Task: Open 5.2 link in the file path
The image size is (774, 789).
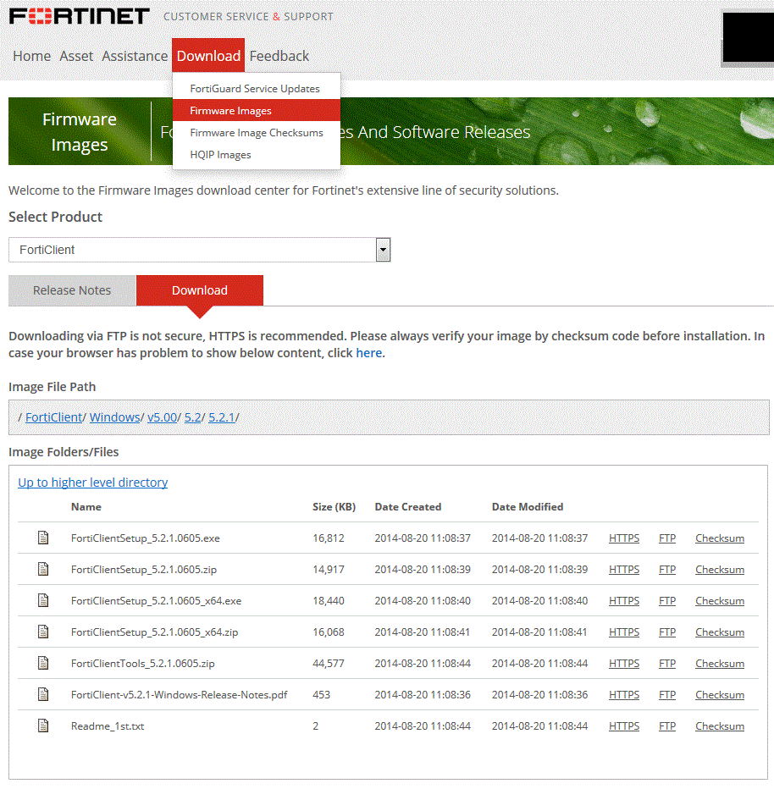Action: tap(193, 417)
